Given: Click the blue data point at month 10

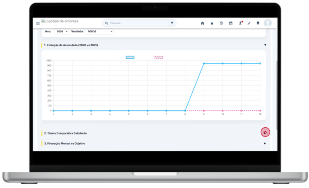Looking at the screenshot, I should tap(222, 64).
